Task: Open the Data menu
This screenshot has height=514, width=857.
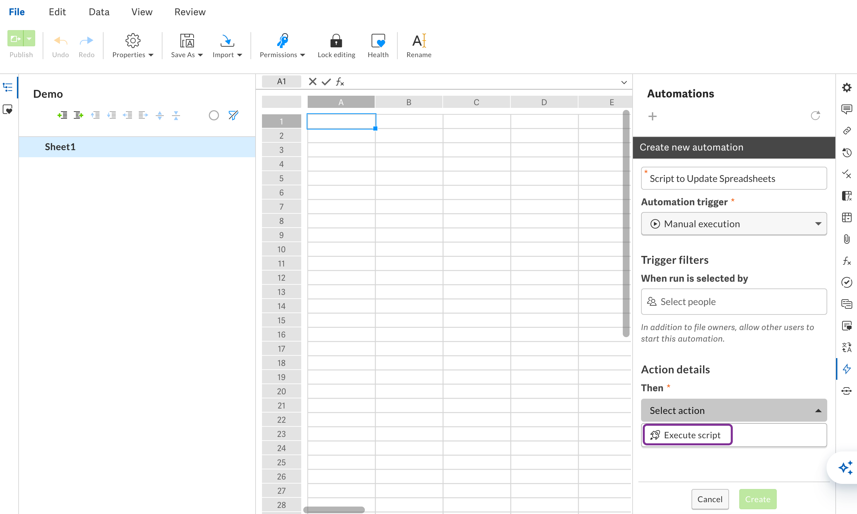Action: (x=98, y=11)
